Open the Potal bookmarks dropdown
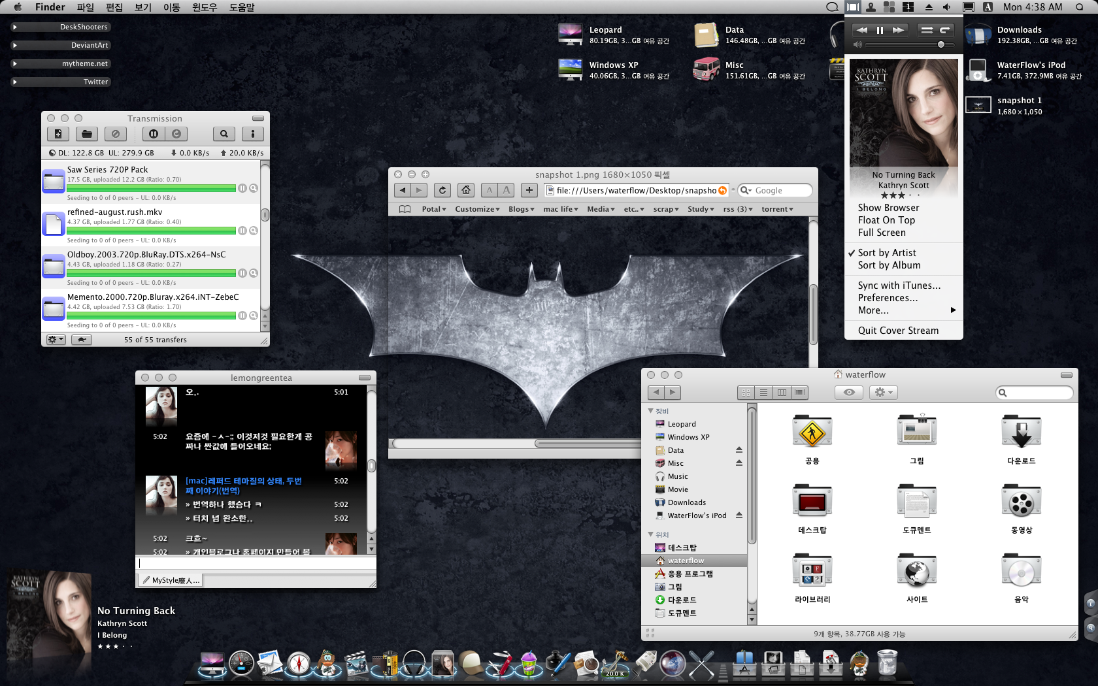Viewport: 1098px width, 686px height. tap(434, 209)
